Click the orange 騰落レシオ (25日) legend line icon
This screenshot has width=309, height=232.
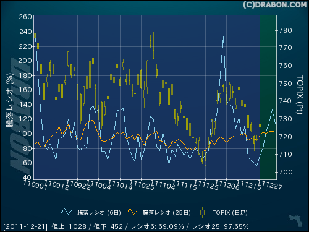point(132,212)
